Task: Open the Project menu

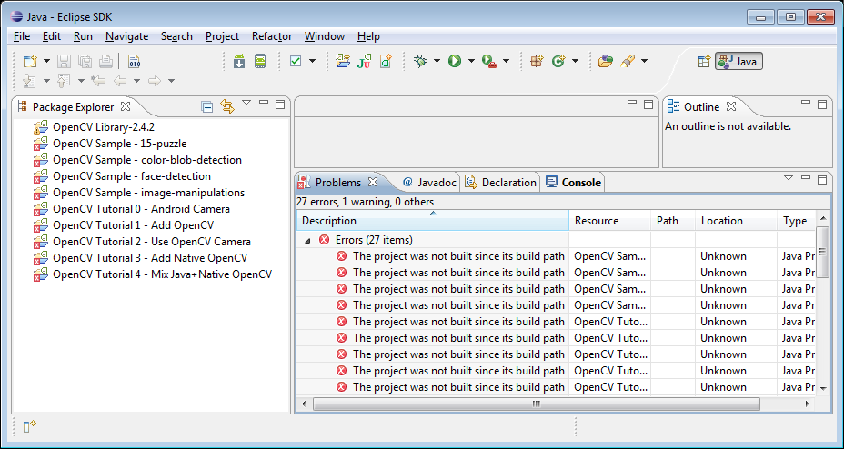Action: (x=222, y=36)
